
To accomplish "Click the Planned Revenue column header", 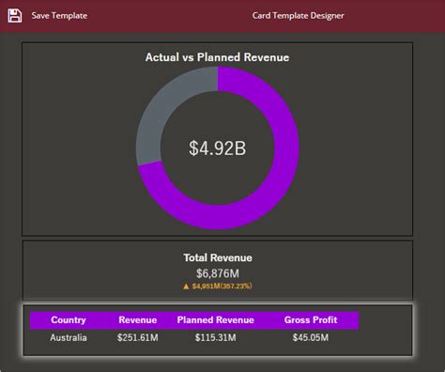I will coord(216,320).
